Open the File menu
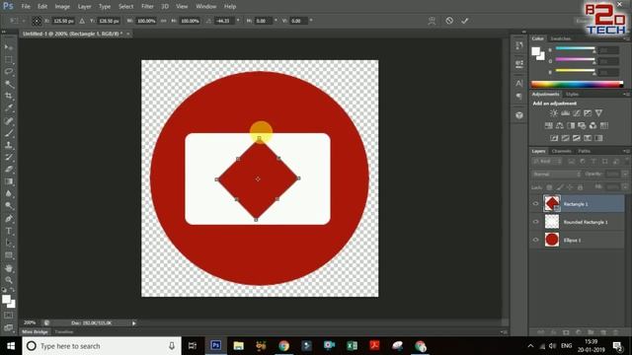Viewport: 632px width, 355px height. pyautogui.click(x=26, y=7)
